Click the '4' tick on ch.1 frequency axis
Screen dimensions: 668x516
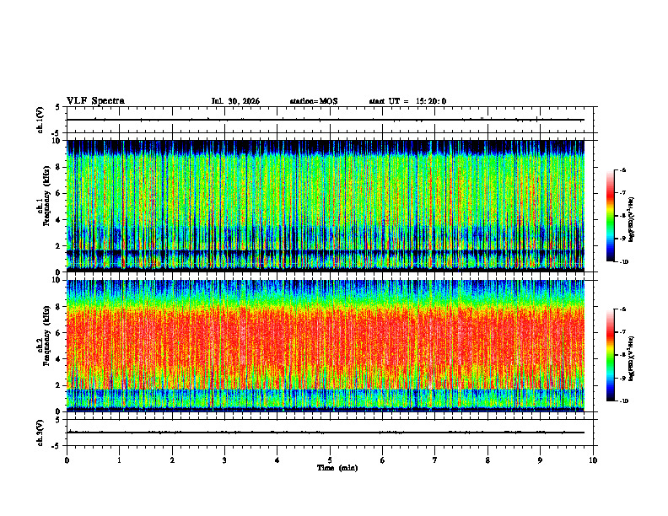pos(59,220)
